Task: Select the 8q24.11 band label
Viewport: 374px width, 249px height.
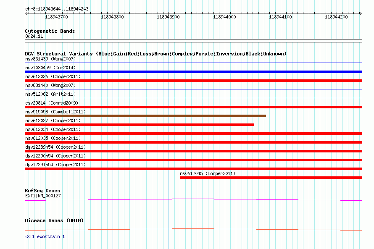Action: [34, 36]
